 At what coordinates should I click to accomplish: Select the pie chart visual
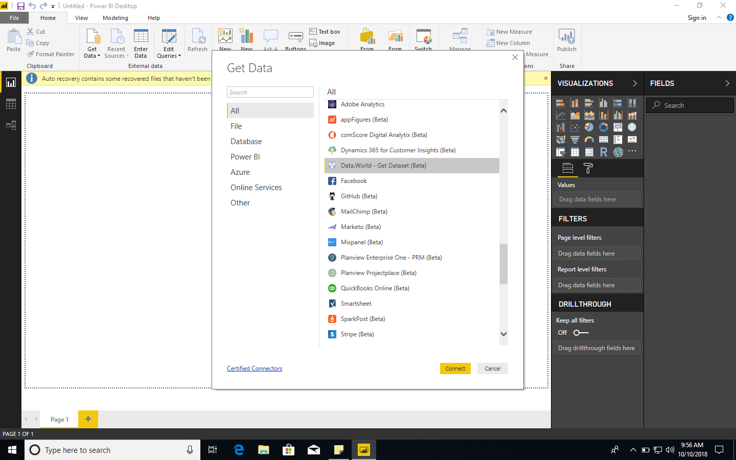coord(589,127)
